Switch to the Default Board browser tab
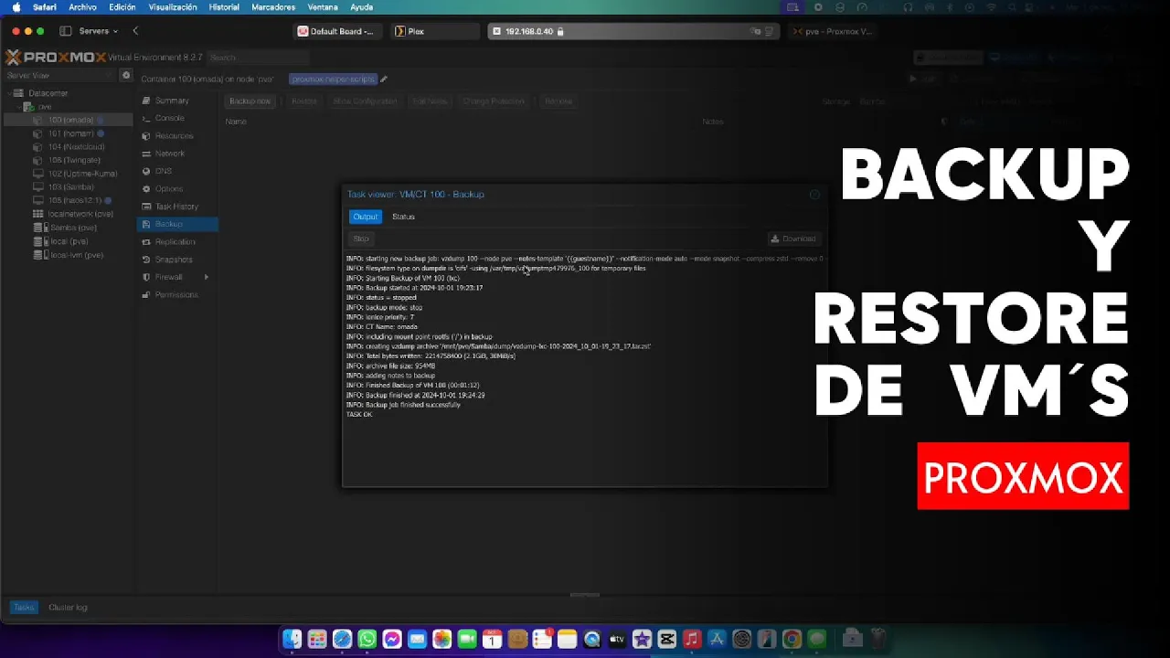 click(x=338, y=31)
